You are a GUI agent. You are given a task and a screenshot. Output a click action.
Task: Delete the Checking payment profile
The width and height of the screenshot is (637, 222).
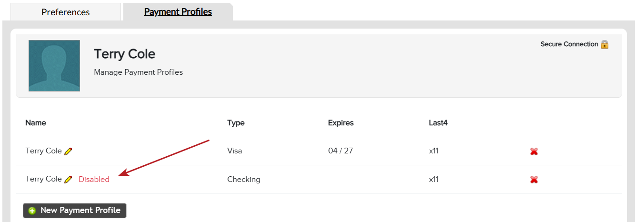click(x=534, y=180)
